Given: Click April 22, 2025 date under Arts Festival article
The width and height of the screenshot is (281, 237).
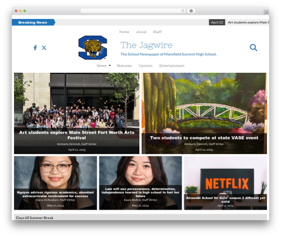Looking at the screenshot, I should (76, 150).
